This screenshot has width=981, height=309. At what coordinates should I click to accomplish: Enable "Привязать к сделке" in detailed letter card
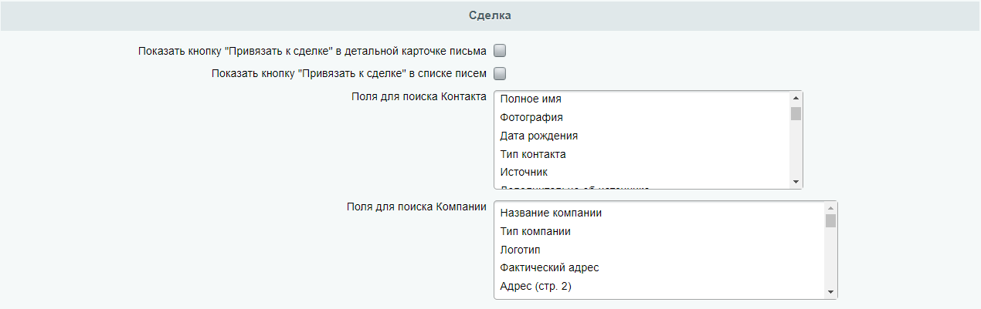click(x=500, y=52)
